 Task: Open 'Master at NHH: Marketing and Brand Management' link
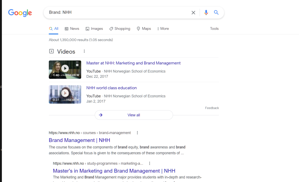point(133,63)
